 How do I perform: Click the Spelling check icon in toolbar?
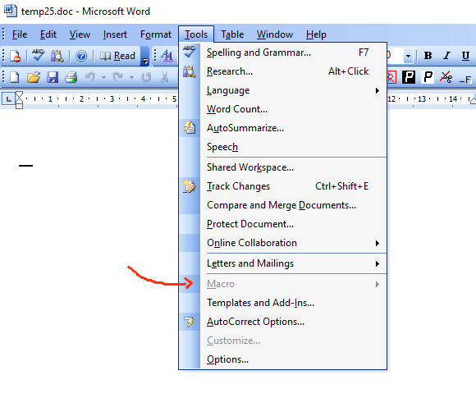pyautogui.click(x=39, y=56)
